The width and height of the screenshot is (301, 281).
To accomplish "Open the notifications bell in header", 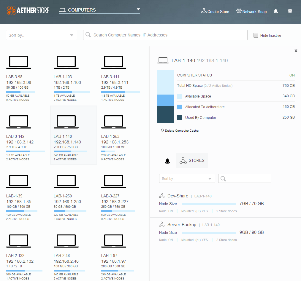I will 276,11.
